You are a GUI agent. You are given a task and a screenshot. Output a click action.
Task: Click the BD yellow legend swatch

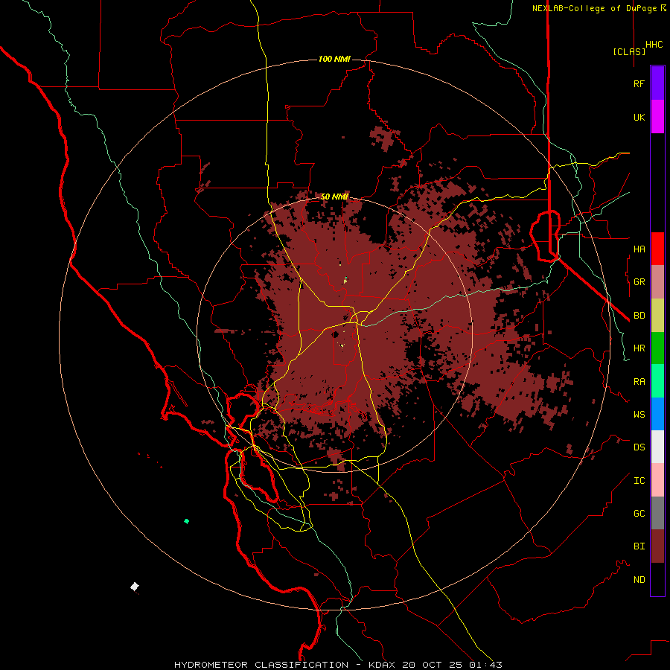click(657, 316)
